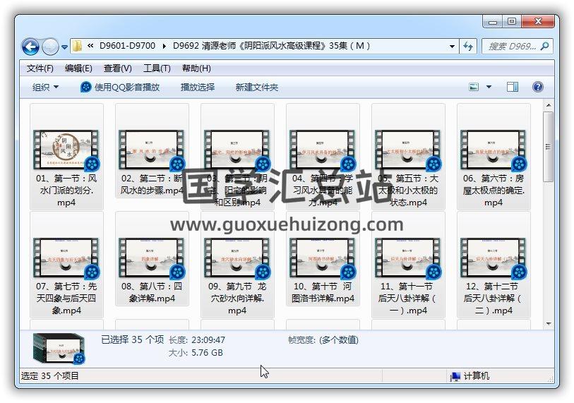Open the view options dropdown arrow
Screen dimensions: 574x403
click(489, 87)
